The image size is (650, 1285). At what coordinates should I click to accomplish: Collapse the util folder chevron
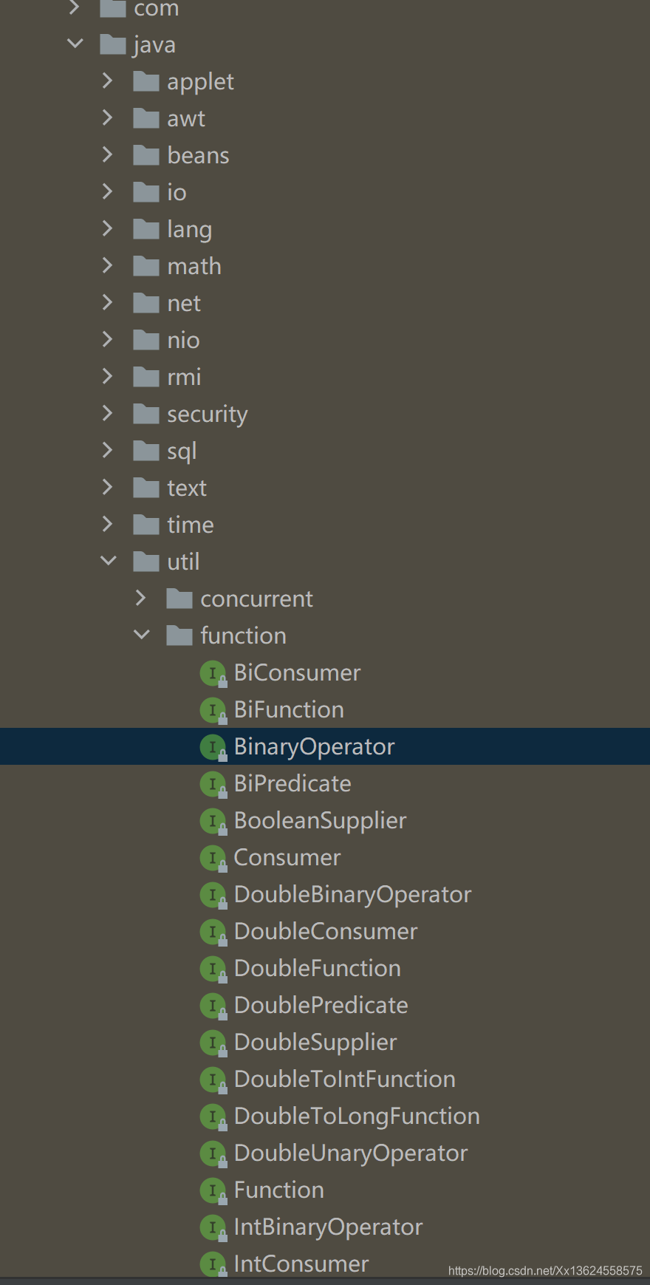(108, 561)
